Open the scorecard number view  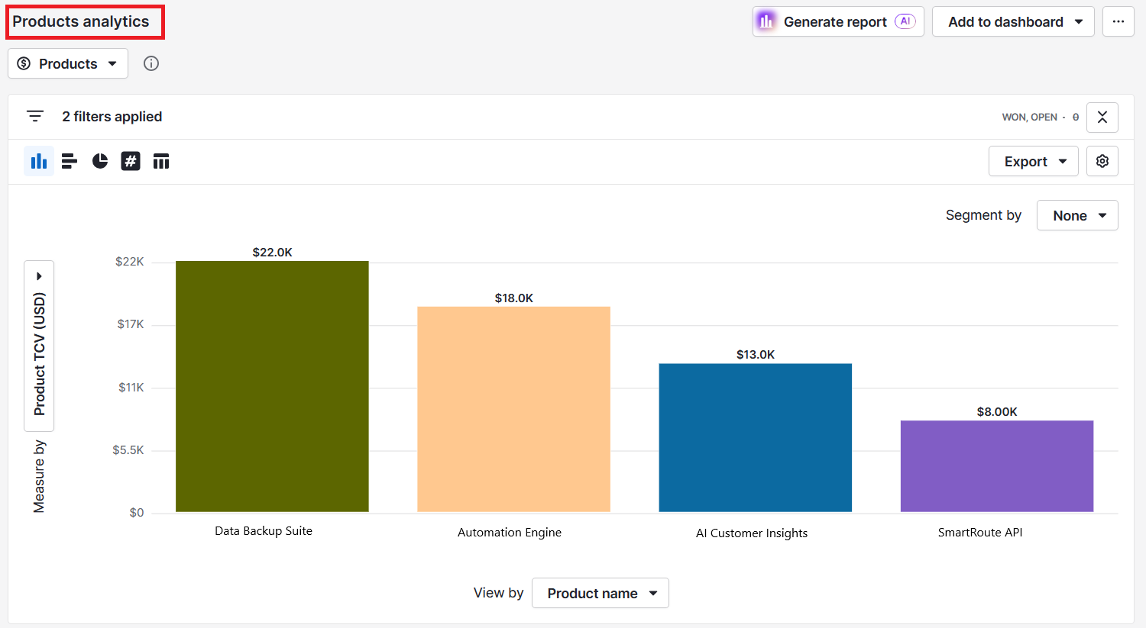pos(131,161)
